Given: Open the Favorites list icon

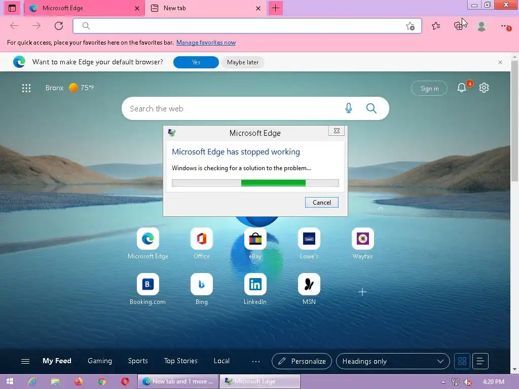Looking at the screenshot, I should [x=436, y=26].
